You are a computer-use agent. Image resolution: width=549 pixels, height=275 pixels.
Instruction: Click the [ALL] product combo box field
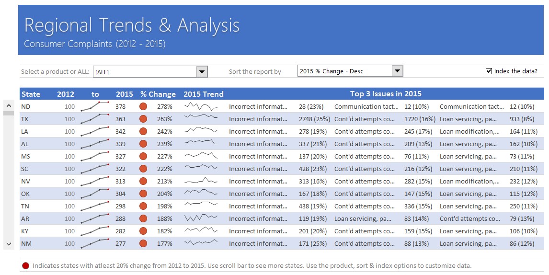point(144,72)
